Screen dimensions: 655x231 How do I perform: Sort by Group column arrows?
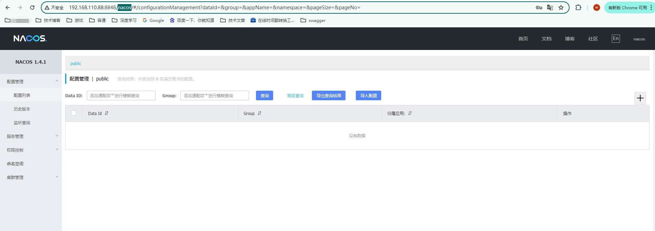[259, 113]
